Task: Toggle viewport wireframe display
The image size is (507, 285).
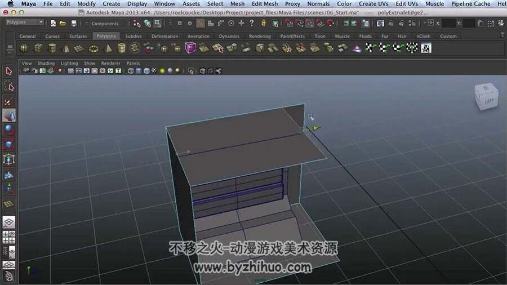Action: [131, 71]
